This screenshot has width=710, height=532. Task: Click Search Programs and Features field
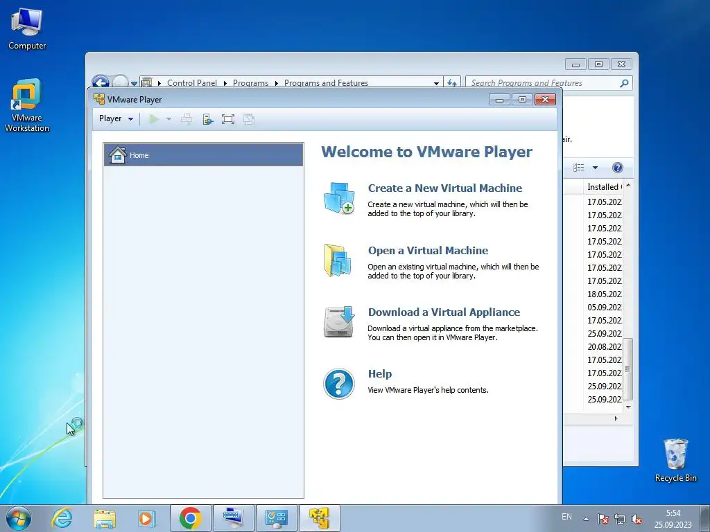tap(542, 83)
